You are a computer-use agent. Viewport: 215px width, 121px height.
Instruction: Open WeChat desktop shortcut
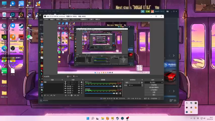click(30, 38)
